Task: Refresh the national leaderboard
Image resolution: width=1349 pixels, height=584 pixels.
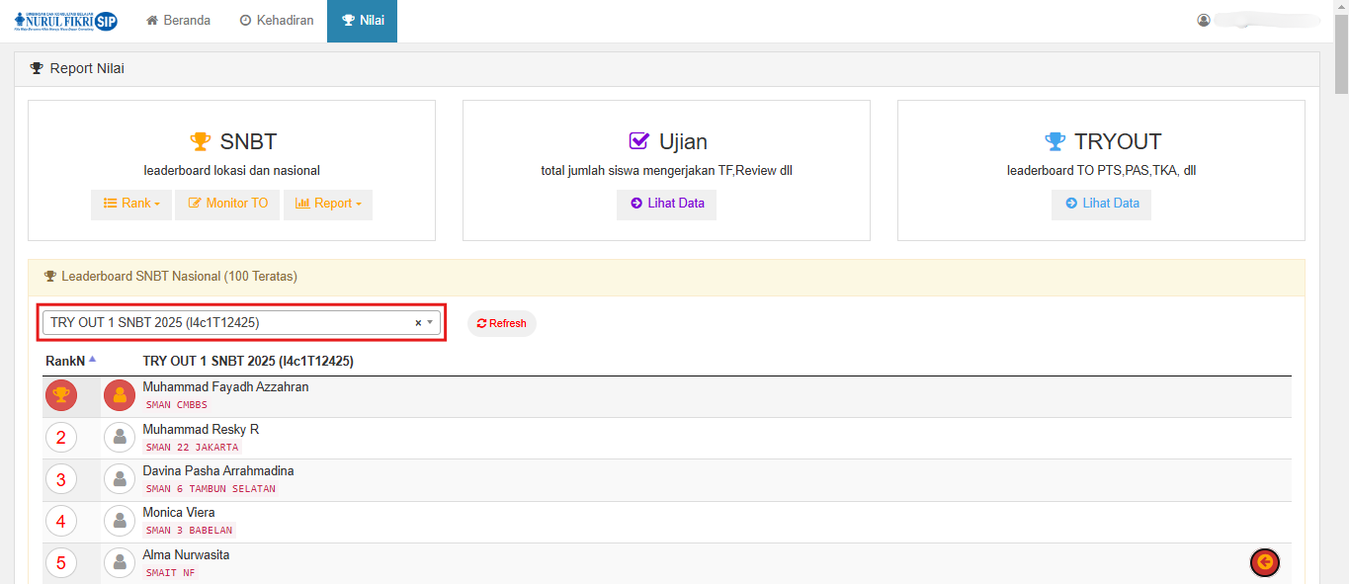Action: pos(502,324)
